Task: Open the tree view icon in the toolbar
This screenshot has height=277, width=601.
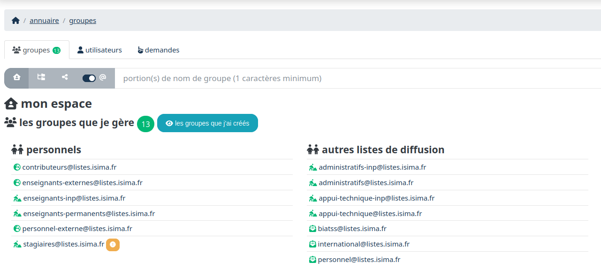Action: point(41,77)
